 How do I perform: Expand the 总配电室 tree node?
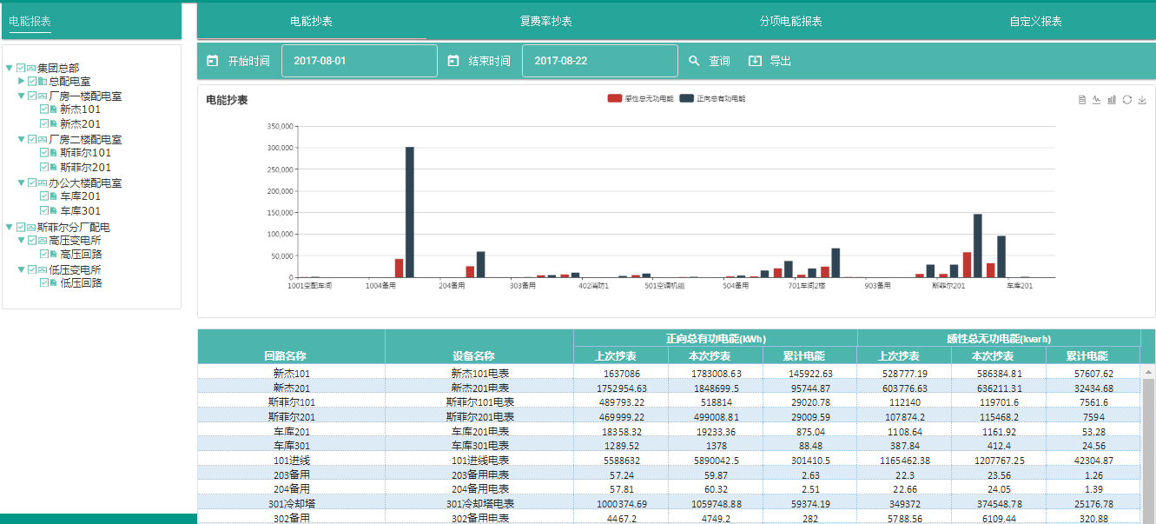coord(22,81)
